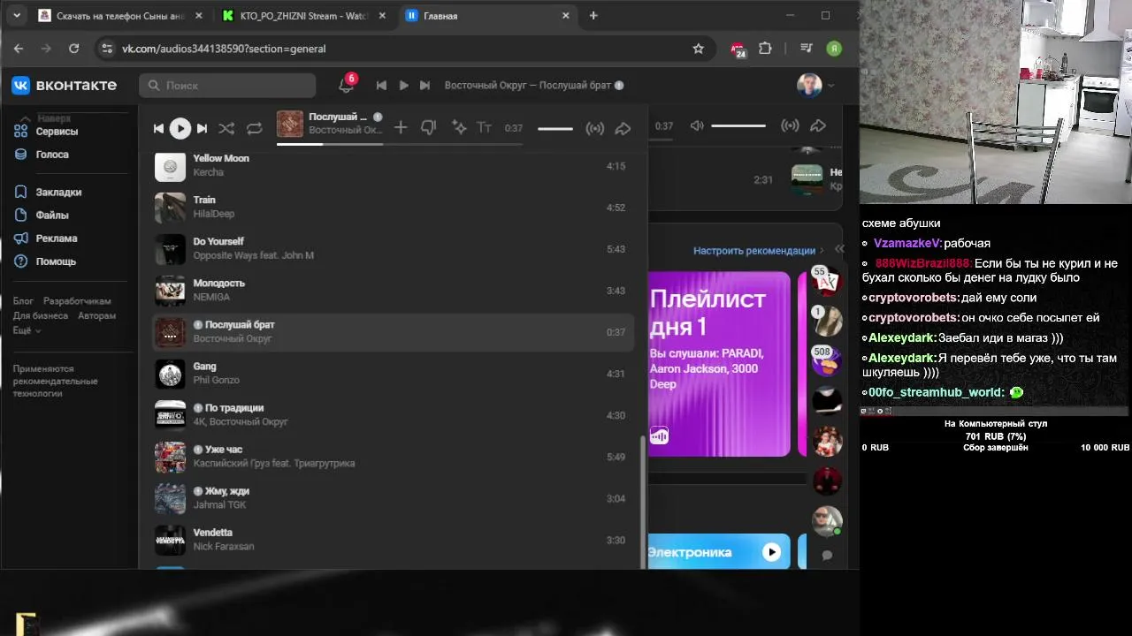Open VK notifications bell

[x=346, y=86]
